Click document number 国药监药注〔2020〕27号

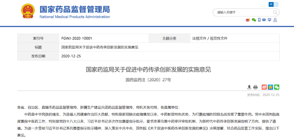(148, 80)
